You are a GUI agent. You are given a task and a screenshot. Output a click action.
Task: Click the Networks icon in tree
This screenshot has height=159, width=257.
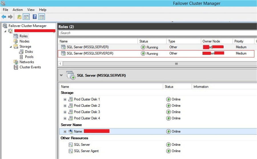coord(16,62)
